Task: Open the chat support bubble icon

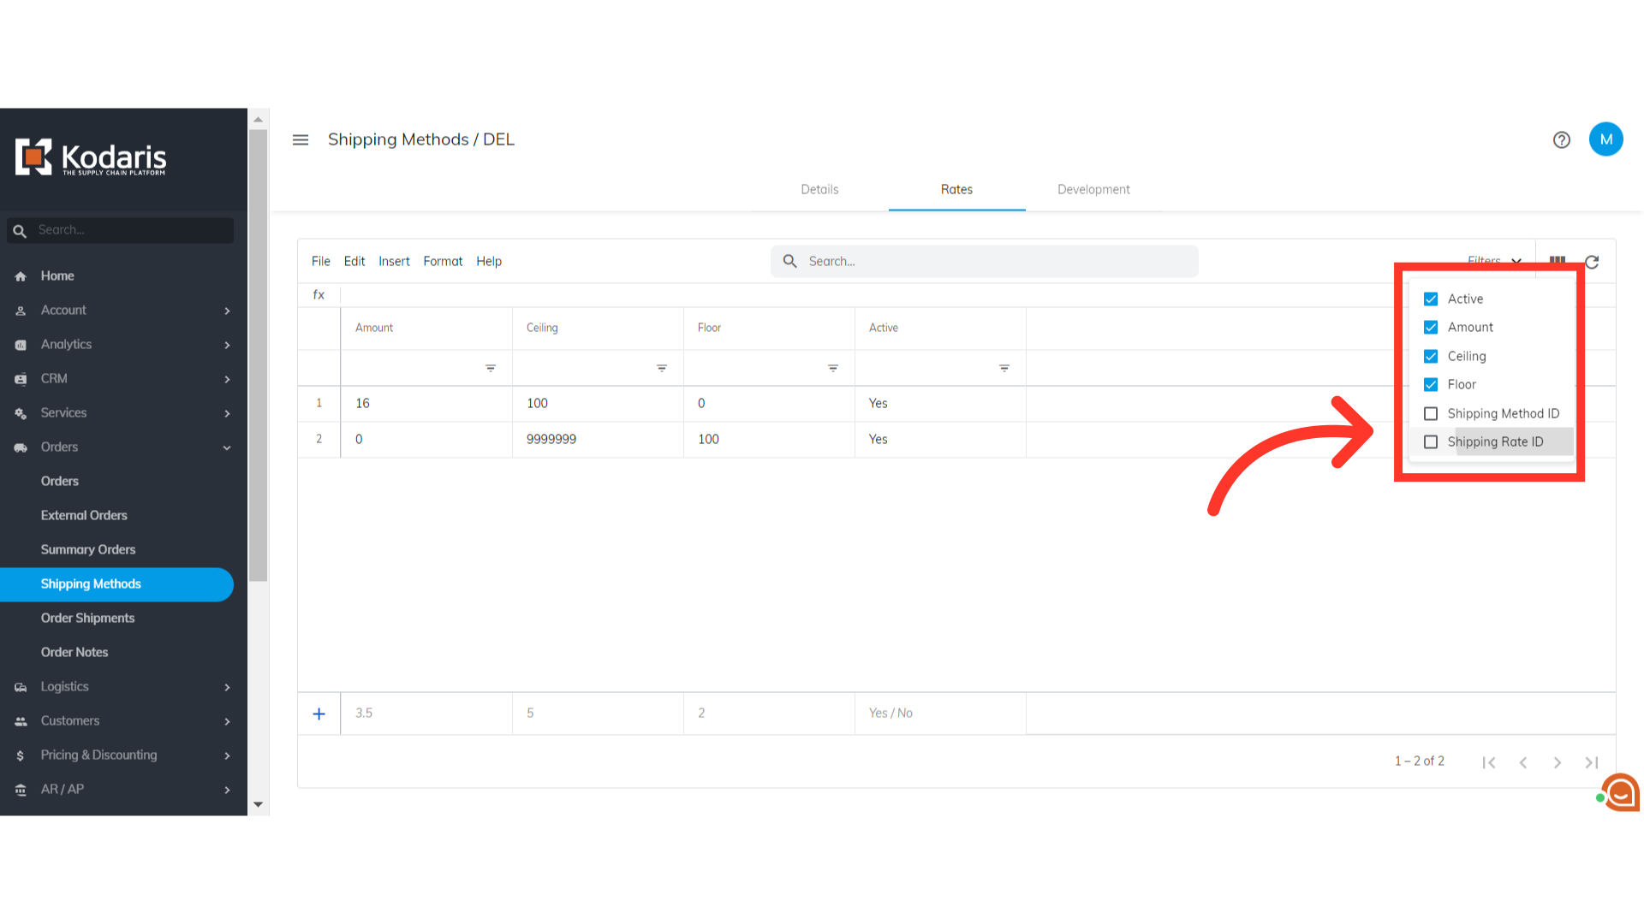Action: point(1621,793)
